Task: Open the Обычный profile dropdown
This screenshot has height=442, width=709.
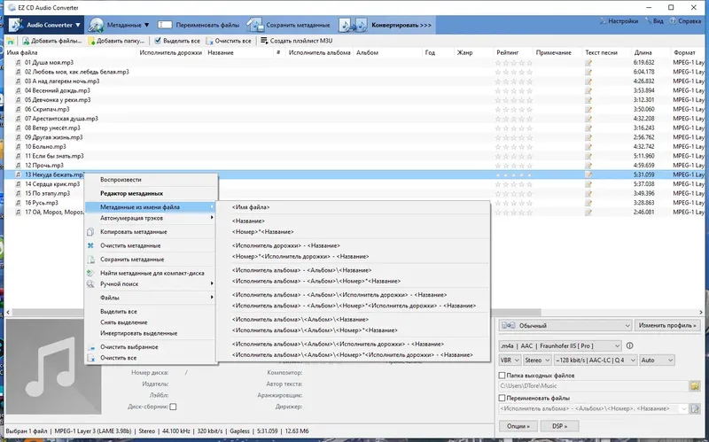Action: coord(565,325)
